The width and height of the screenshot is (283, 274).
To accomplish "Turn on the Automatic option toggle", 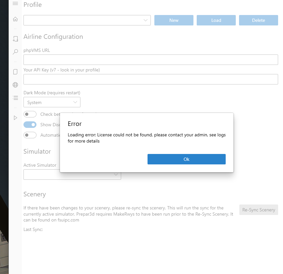I will [30, 135].
